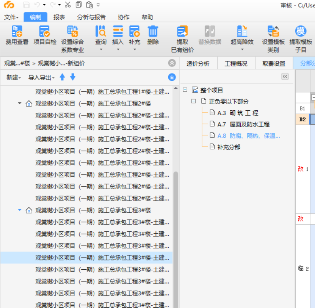The width and height of the screenshot is (315, 308).
Task: Click the paste clipboard icon
Action: pos(89,5)
